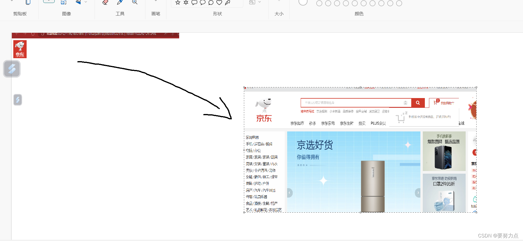Open the 秒杀 nav link
The height and width of the screenshot is (241, 523).
tap(312, 123)
